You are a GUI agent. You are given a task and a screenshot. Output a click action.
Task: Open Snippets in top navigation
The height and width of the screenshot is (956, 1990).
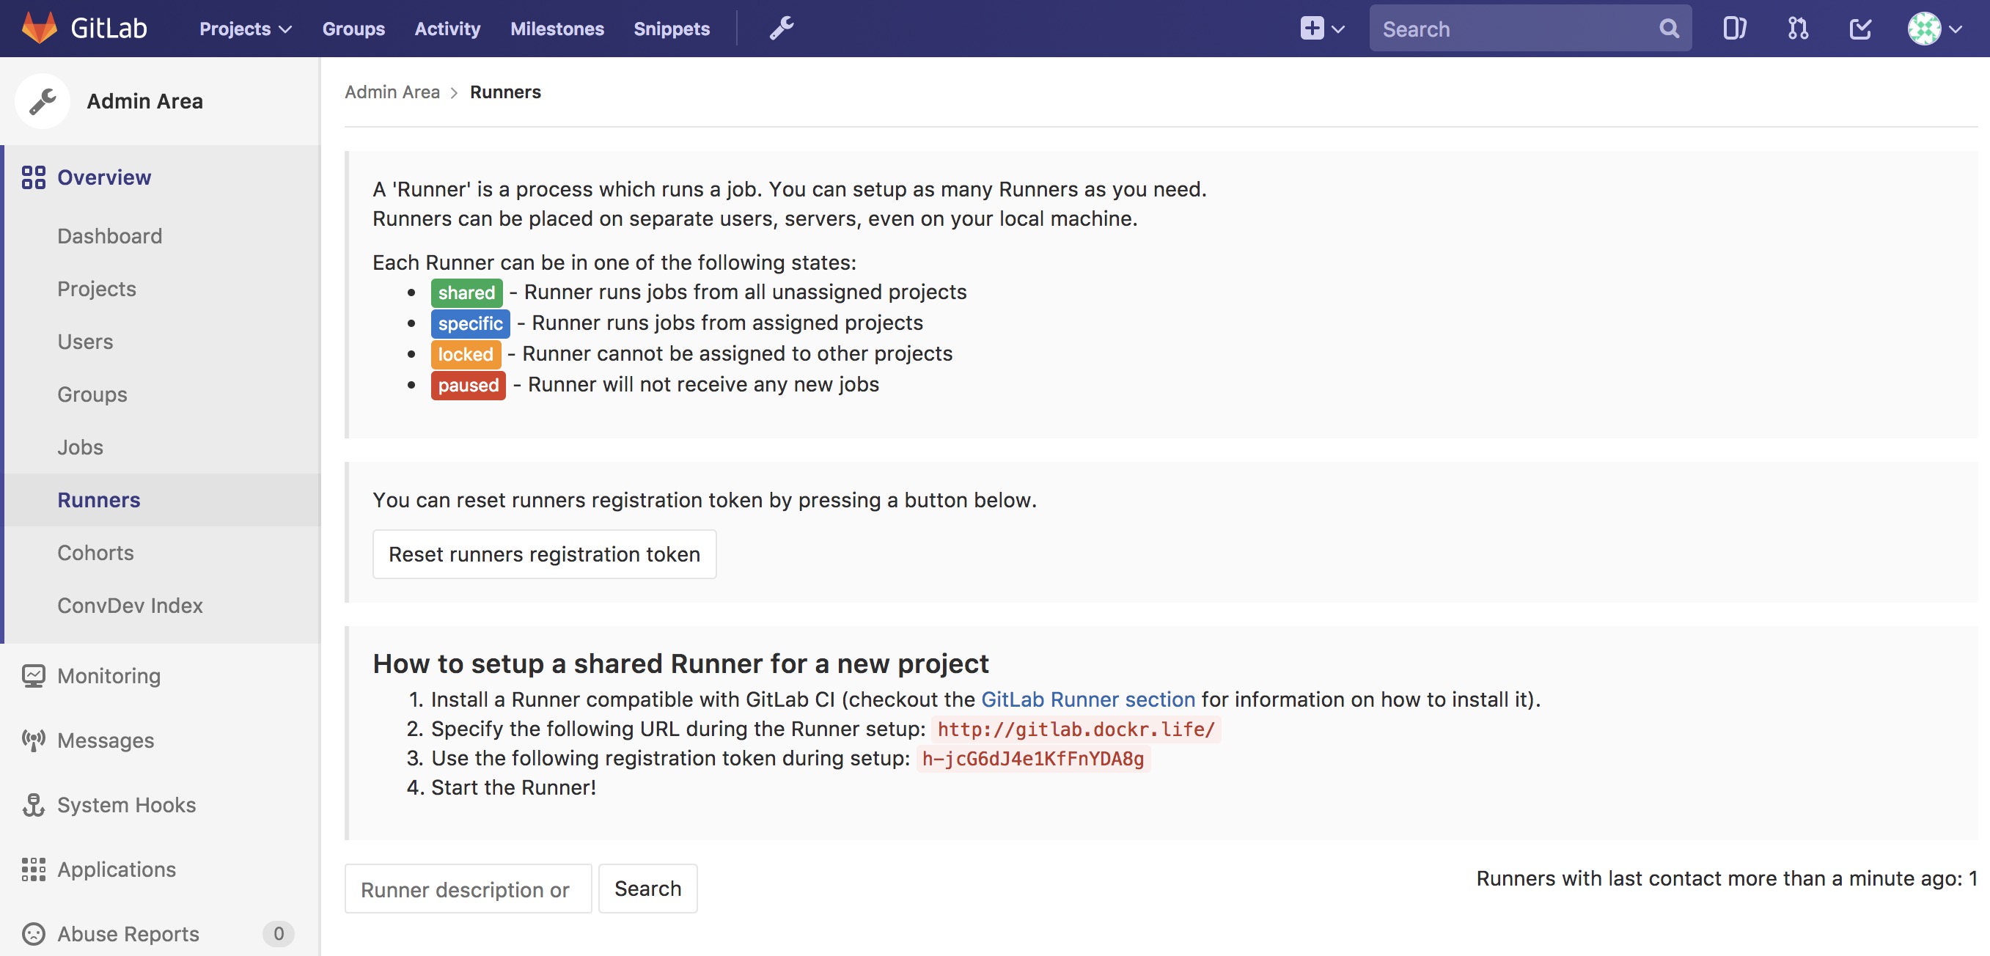coord(672,29)
